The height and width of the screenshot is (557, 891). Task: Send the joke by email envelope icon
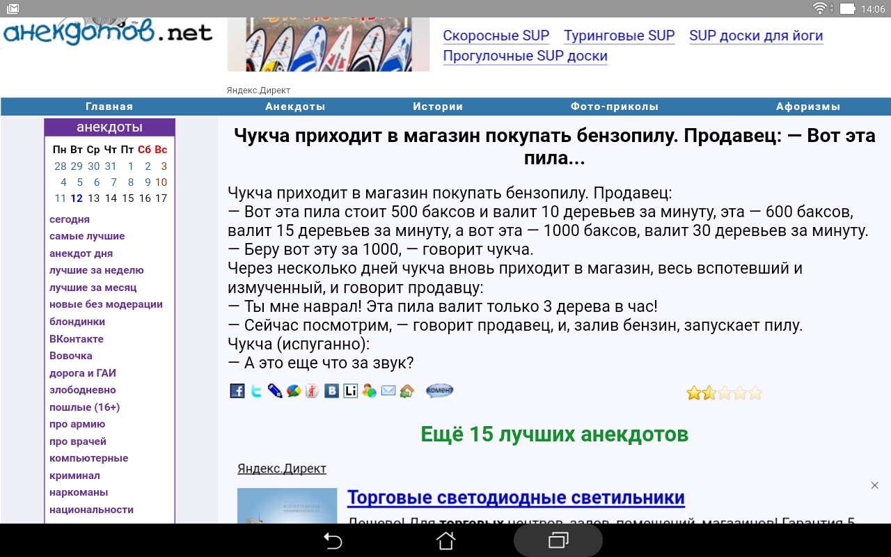[x=387, y=391]
